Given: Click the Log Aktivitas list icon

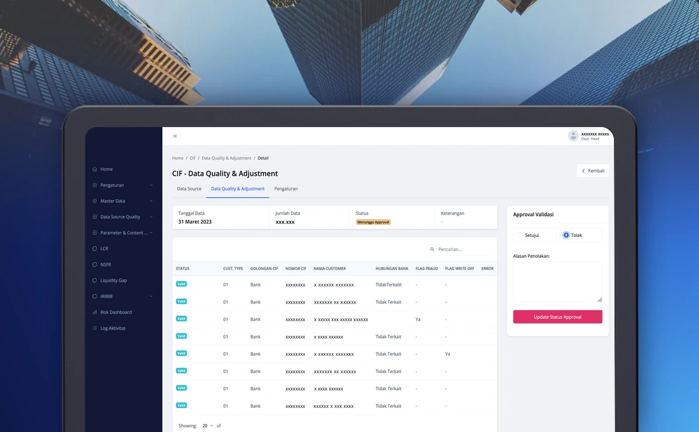Looking at the screenshot, I should (95, 328).
